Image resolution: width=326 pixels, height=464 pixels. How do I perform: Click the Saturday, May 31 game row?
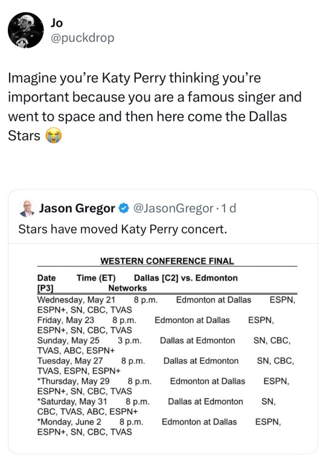click(x=156, y=407)
